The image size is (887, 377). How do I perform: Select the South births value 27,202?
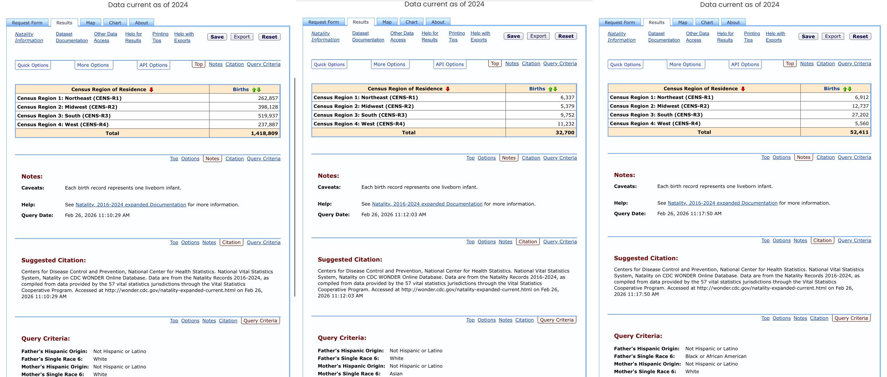tap(860, 115)
